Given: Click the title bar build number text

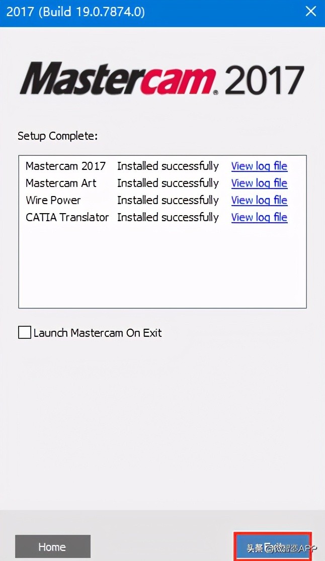Looking at the screenshot, I should click(x=75, y=11).
